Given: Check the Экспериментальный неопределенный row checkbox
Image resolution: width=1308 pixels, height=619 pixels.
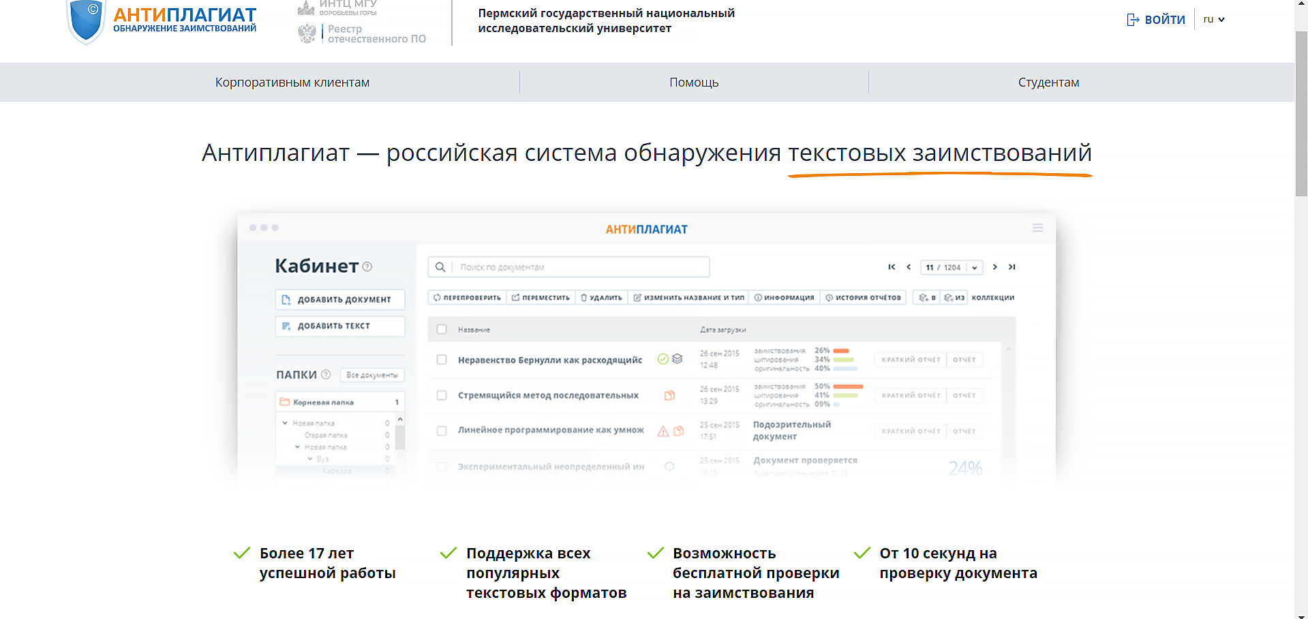Looking at the screenshot, I should pyautogui.click(x=442, y=467).
